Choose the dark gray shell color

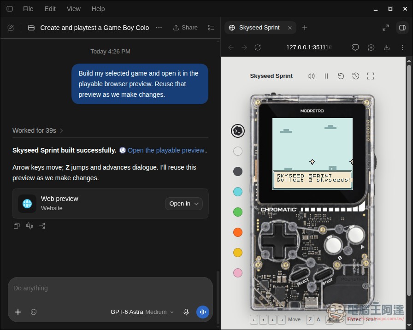(x=238, y=171)
